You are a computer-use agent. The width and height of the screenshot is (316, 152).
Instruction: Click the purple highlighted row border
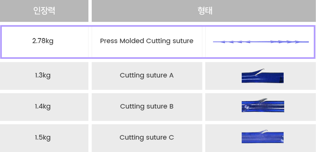click(x=158, y=26)
